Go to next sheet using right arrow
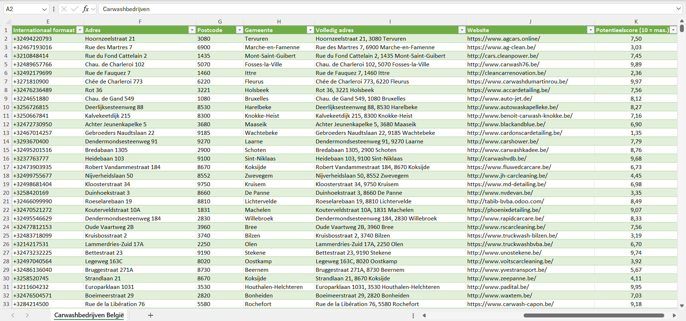The height and width of the screenshot is (321, 686). 27,315
